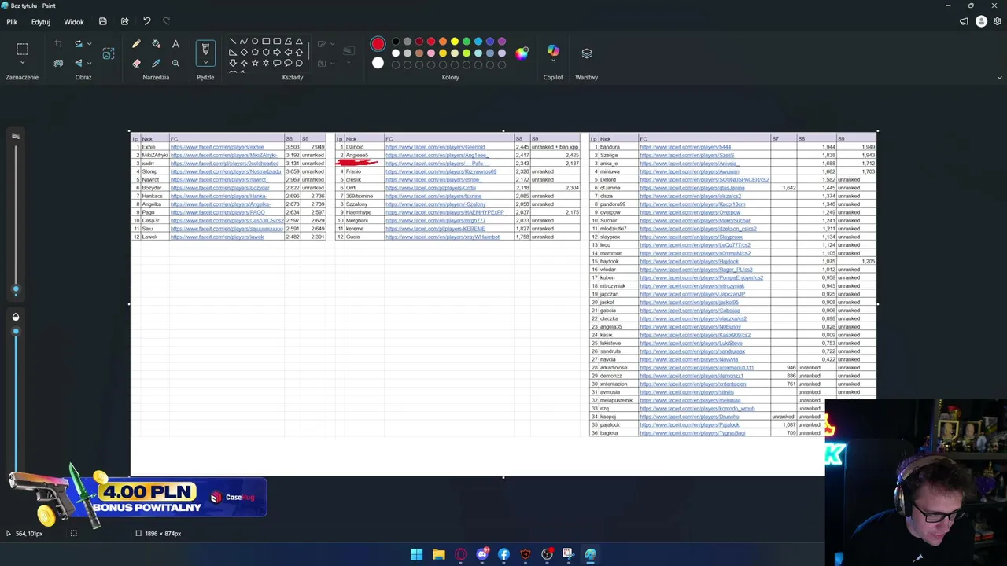
Task: Open Facebook from the taskbar
Action: click(503, 554)
